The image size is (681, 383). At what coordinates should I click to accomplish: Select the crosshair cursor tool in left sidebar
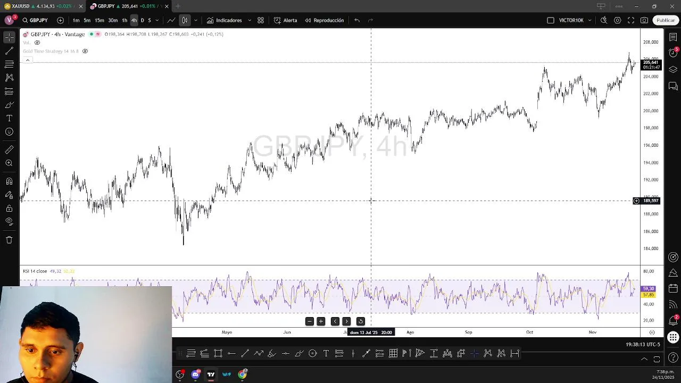[x=9, y=37]
